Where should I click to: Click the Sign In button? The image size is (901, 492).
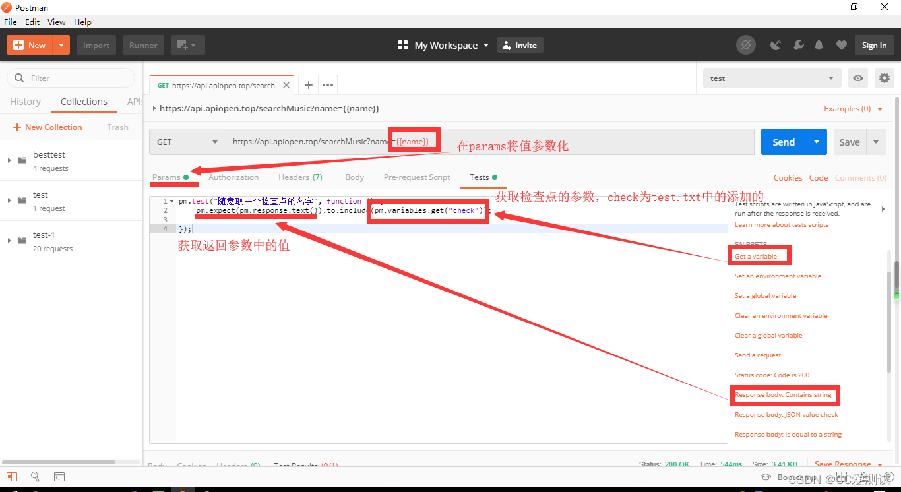pos(874,46)
